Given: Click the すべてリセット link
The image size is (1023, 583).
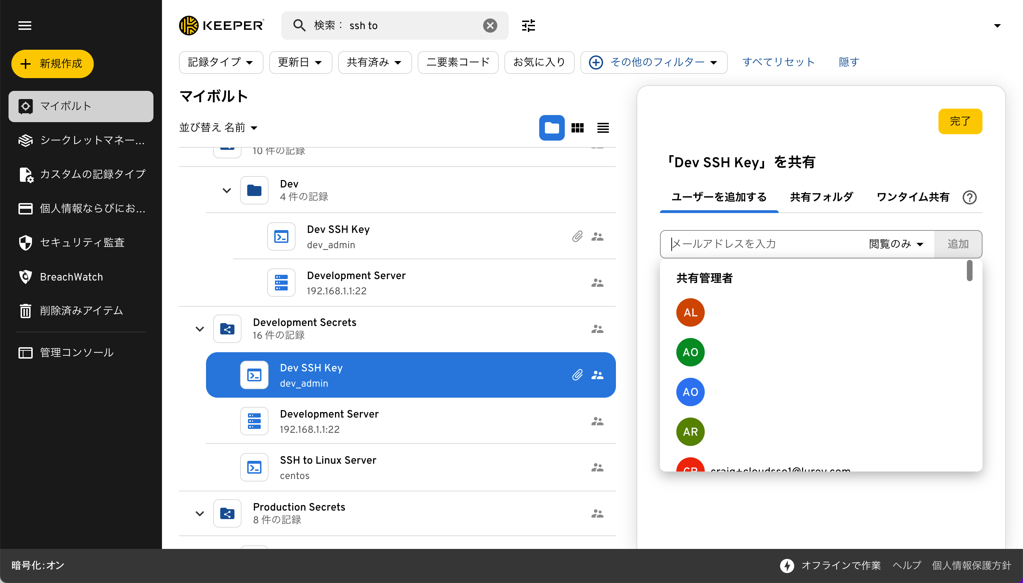Looking at the screenshot, I should tap(778, 62).
